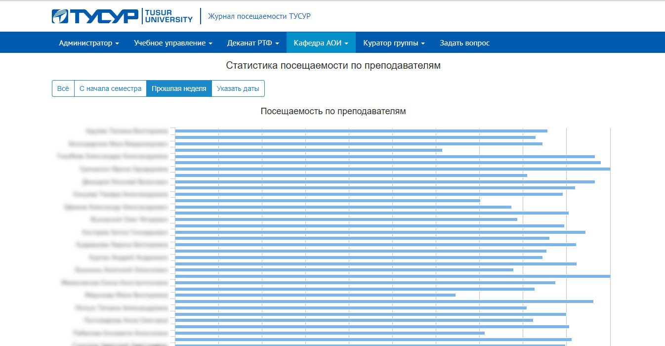Click the caret arrow beside Куратор группы
The height and width of the screenshot is (346, 665).
click(423, 43)
